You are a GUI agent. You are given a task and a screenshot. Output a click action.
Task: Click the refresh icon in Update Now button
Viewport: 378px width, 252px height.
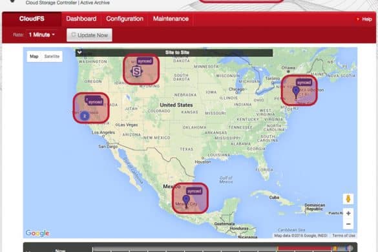coord(74,35)
